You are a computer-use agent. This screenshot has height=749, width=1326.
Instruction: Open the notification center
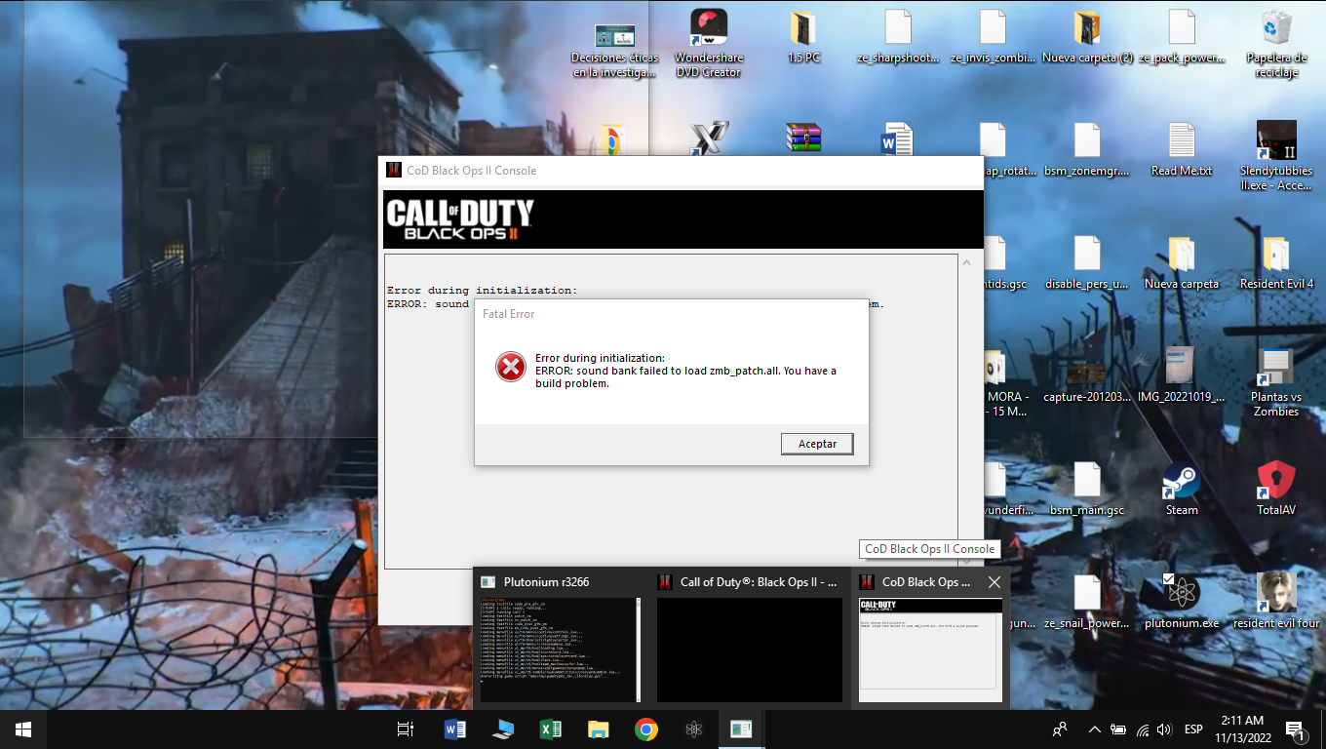click(1297, 729)
